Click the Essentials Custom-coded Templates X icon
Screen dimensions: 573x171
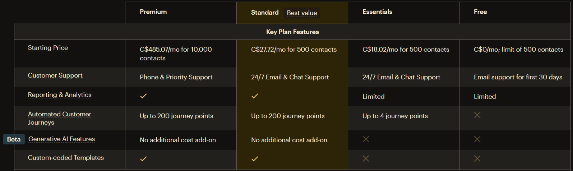(366, 158)
